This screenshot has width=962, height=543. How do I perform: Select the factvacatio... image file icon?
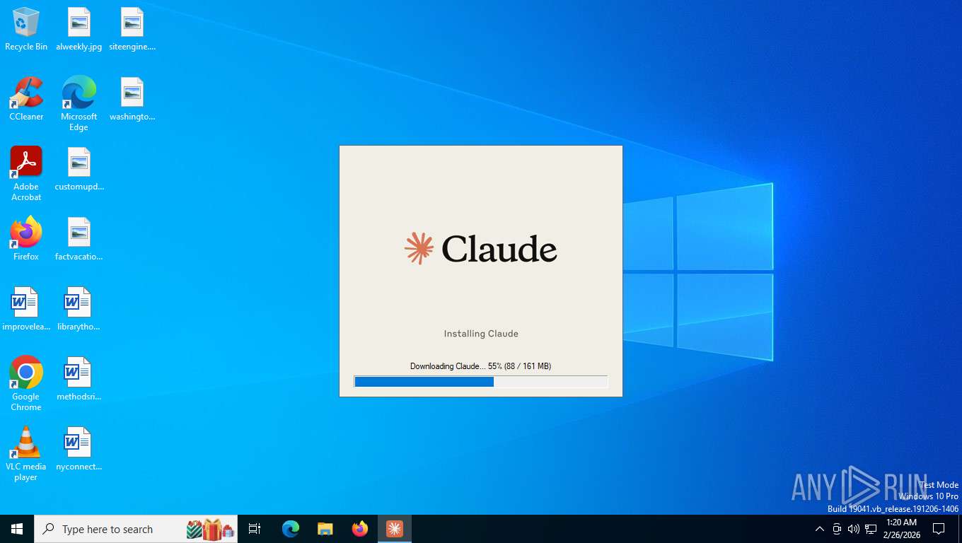(79, 239)
